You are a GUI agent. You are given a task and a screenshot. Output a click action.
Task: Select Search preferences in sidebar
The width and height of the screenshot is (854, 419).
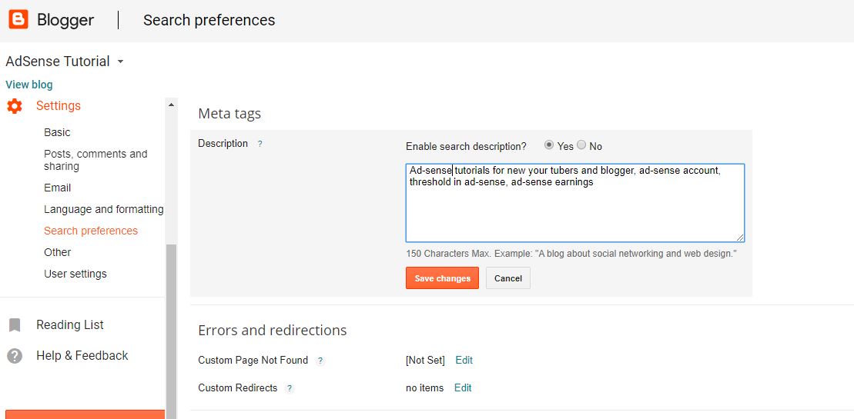(91, 231)
